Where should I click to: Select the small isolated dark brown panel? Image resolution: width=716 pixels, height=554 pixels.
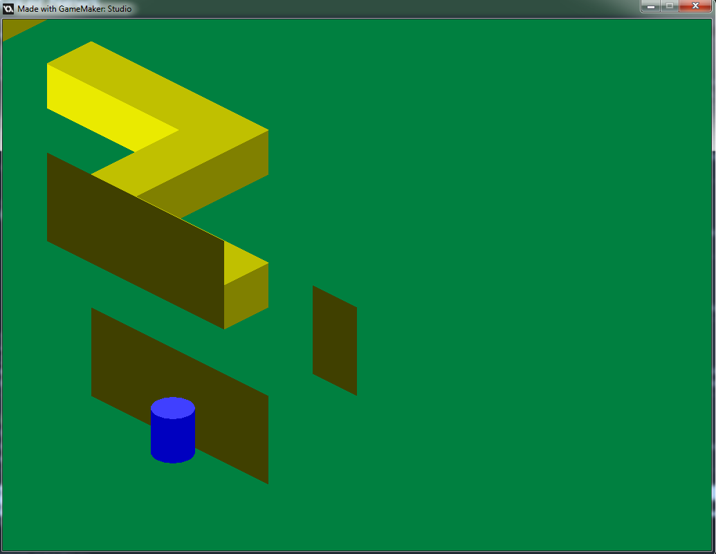coord(335,340)
